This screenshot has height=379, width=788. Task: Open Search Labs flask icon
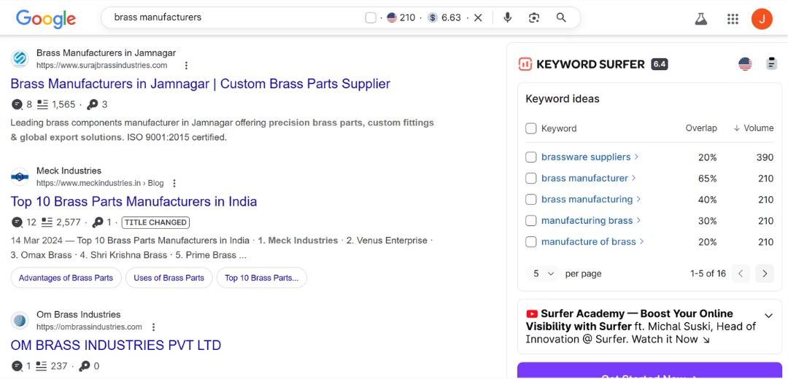(x=700, y=19)
